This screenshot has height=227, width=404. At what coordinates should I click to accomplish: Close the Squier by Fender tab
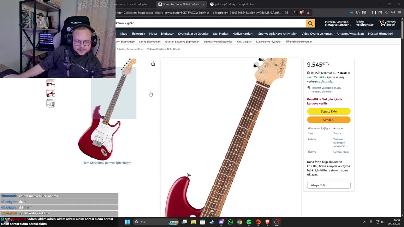coord(203,4)
